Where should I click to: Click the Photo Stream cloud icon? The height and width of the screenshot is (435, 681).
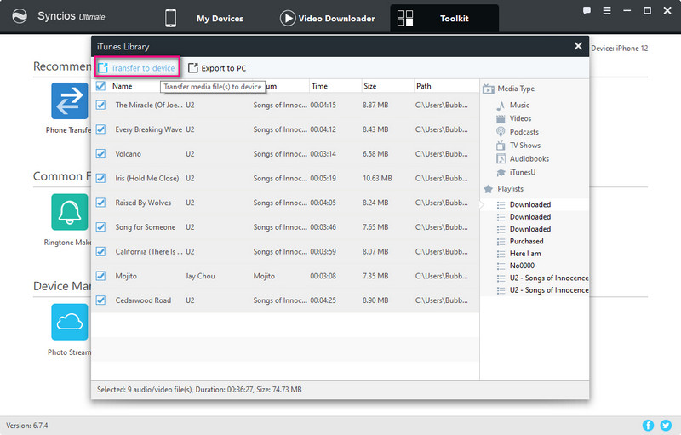tap(70, 322)
